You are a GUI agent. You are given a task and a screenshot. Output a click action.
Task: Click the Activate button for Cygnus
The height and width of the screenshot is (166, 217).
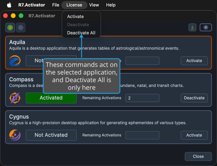[x=194, y=135]
